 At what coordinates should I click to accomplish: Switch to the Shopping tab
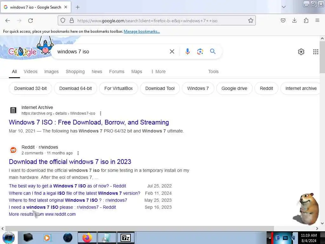75,71
